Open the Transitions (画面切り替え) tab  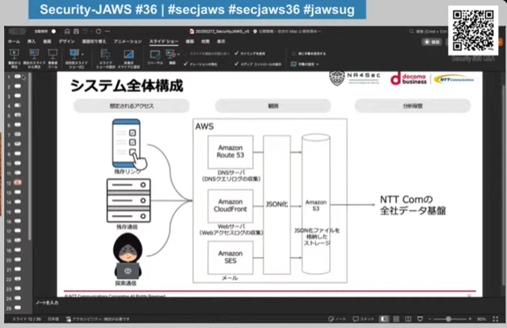tap(94, 41)
